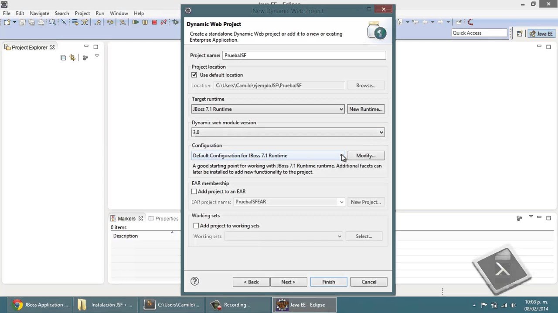Image resolution: width=558 pixels, height=313 pixels.
Task: Click the Cancel button
Action: (x=369, y=282)
